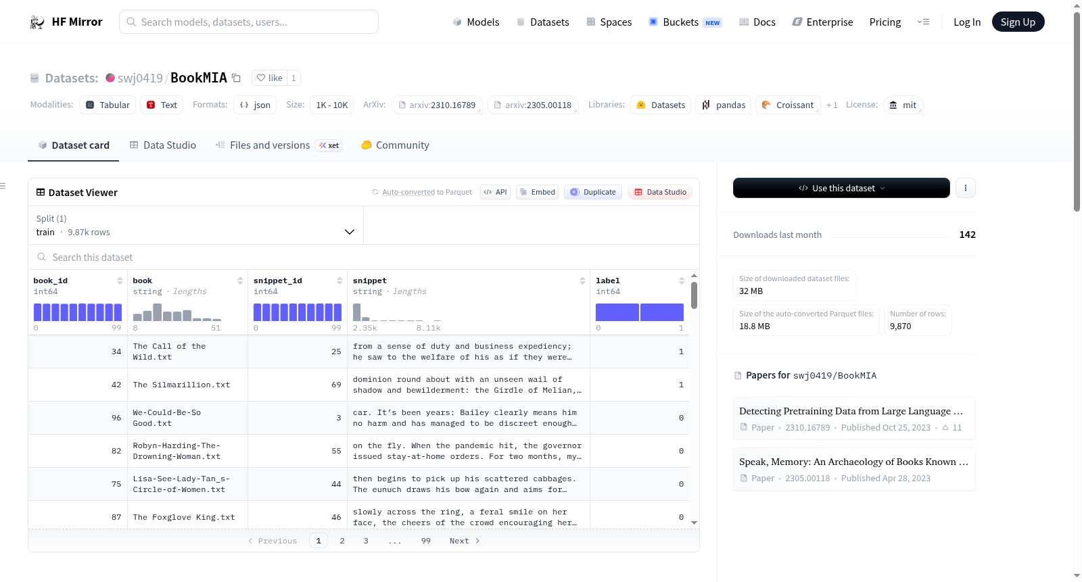Open the Speak, Memory paper card
This screenshot has width=1082, height=582.
coord(854,469)
